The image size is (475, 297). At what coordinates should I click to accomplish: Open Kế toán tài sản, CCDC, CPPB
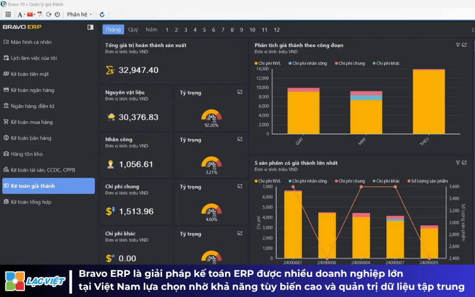coord(39,170)
